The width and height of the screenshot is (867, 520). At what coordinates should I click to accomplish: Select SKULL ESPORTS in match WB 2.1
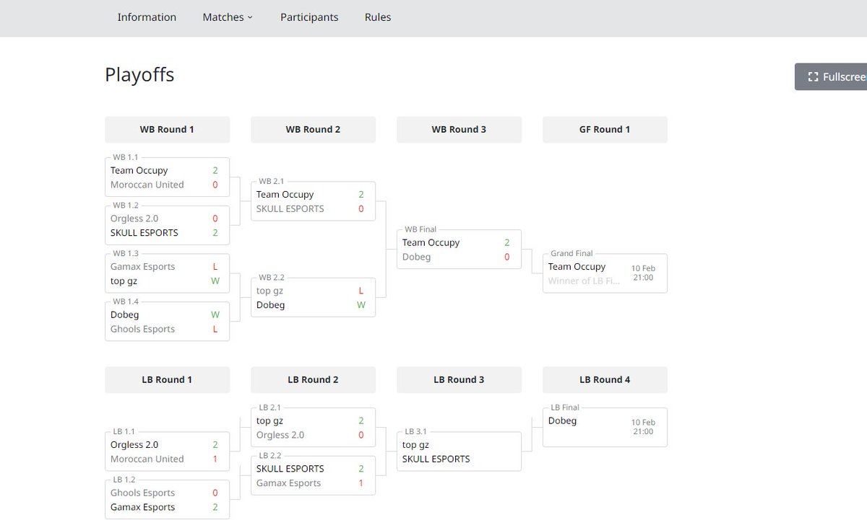tap(290, 209)
